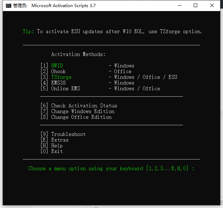This screenshot has height=208, width=223.
Task: Click the '- Office' description next to Ohook
Action: (x=120, y=71)
